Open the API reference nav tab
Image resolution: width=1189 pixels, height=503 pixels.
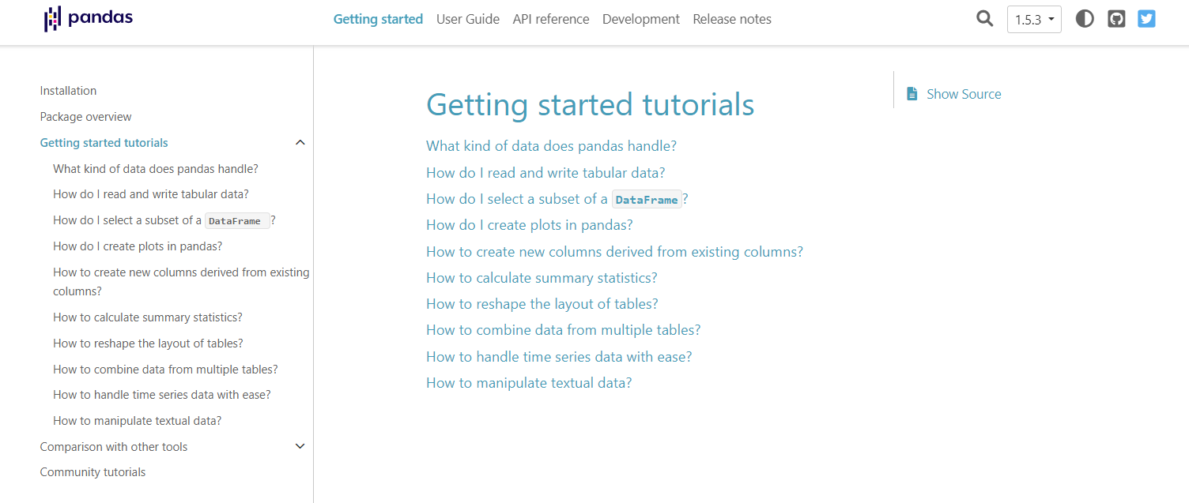[x=551, y=19]
